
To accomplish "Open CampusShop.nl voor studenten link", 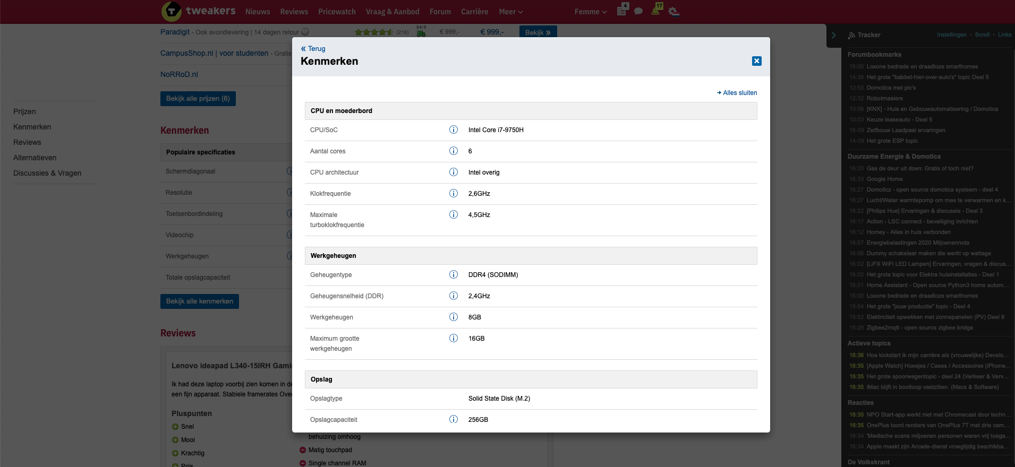I will (x=214, y=53).
